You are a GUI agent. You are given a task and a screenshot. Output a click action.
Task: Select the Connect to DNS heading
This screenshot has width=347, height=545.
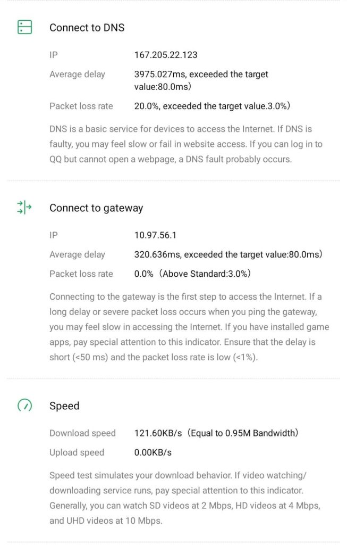point(87,28)
